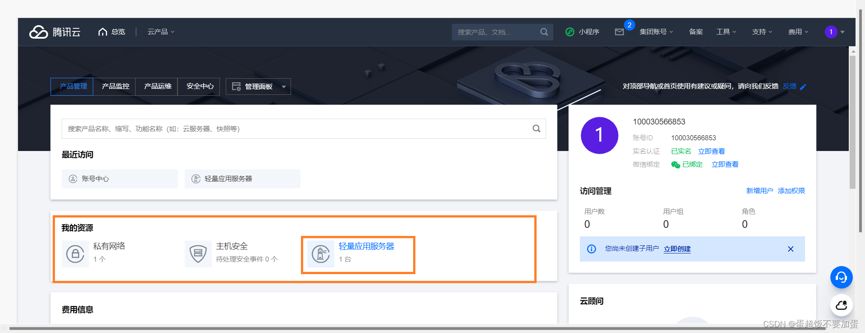Open 立即查看 for 微信绑定

point(725,164)
